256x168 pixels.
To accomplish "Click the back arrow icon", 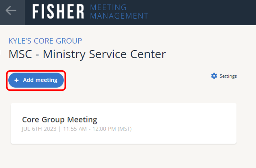I will (x=11, y=11).
